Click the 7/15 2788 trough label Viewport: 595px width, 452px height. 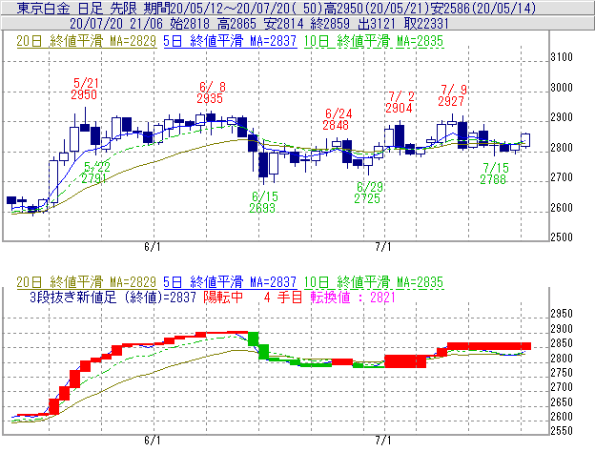pyautogui.click(x=494, y=174)
